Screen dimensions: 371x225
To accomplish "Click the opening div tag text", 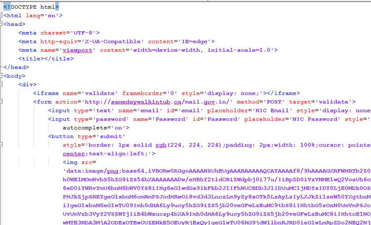I will (x=28, y=84).
